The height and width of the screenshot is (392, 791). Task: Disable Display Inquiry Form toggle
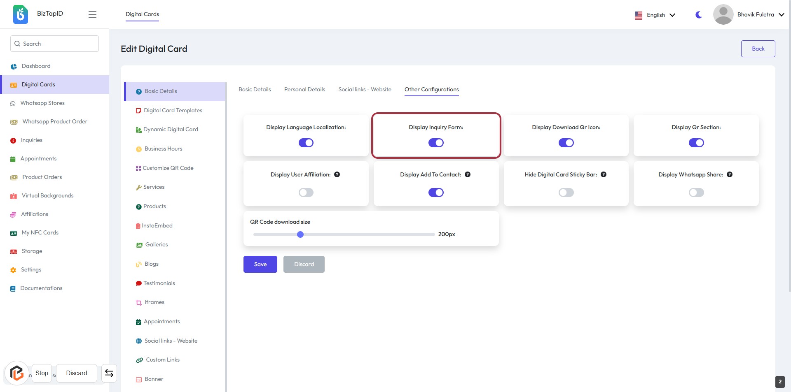click(436, 143)
